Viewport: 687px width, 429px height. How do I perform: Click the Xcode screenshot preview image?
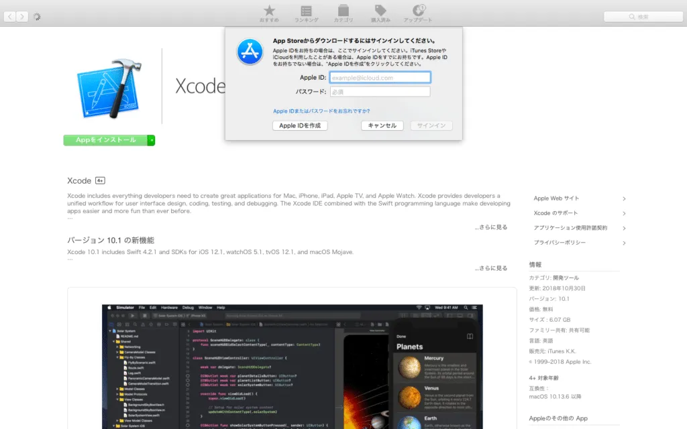(x=293, y=367)
